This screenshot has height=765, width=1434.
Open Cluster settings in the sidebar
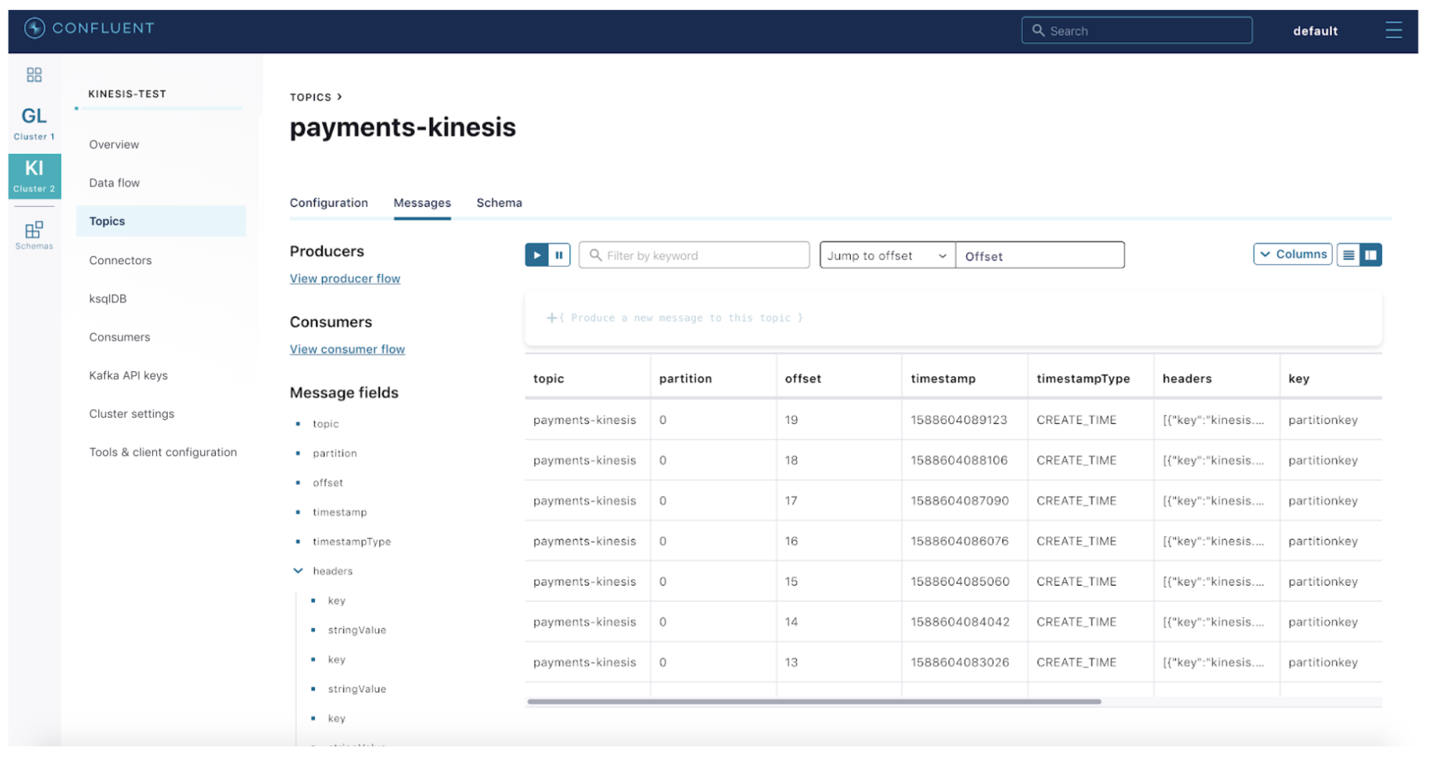[x=132, y=414]
